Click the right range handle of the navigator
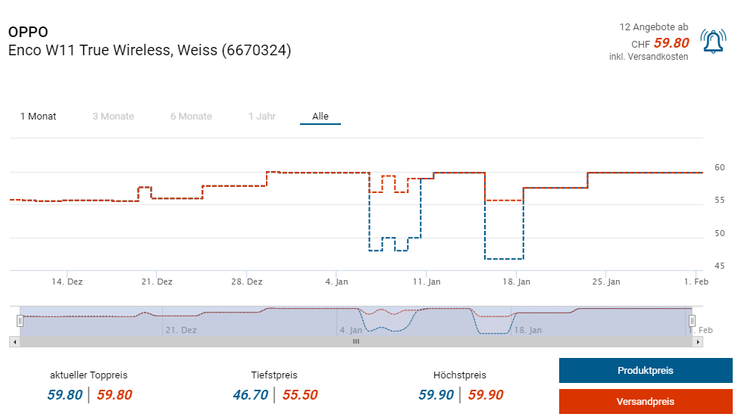The image size is (738, 417). pyautogui.click(x=692, y=321)
